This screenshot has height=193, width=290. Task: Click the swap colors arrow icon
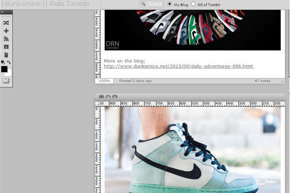9,62
